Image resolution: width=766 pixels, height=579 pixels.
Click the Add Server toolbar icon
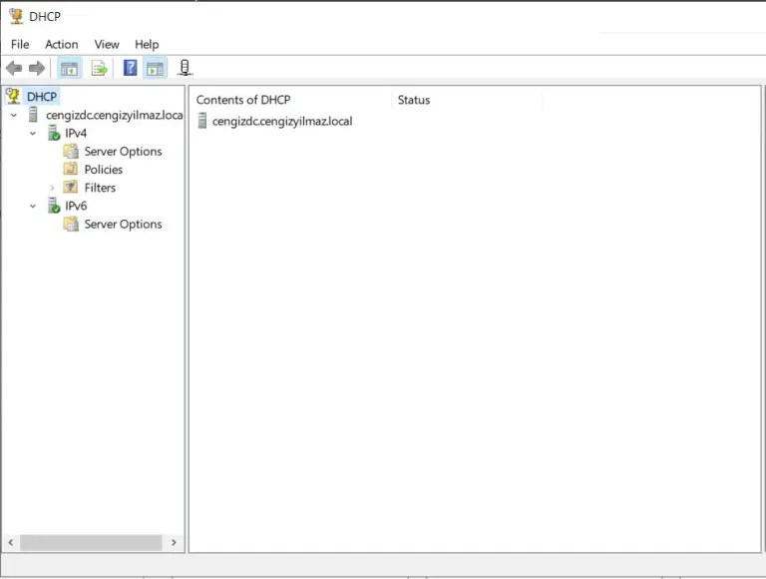coord(185,68)
